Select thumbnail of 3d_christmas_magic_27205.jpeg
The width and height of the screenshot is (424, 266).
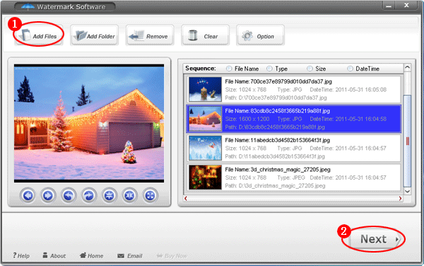tap(205, 178)
